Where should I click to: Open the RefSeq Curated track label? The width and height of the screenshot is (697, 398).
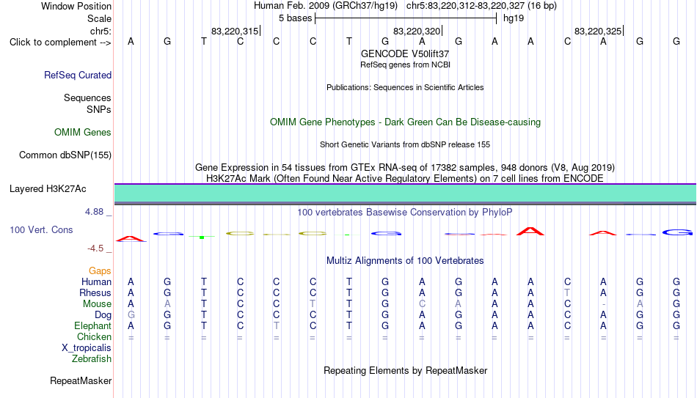pos(77,75)
